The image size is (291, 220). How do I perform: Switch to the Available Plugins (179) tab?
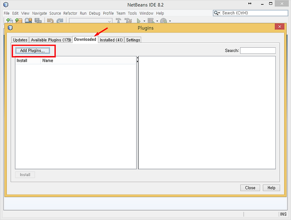click(x=51, y=40)
